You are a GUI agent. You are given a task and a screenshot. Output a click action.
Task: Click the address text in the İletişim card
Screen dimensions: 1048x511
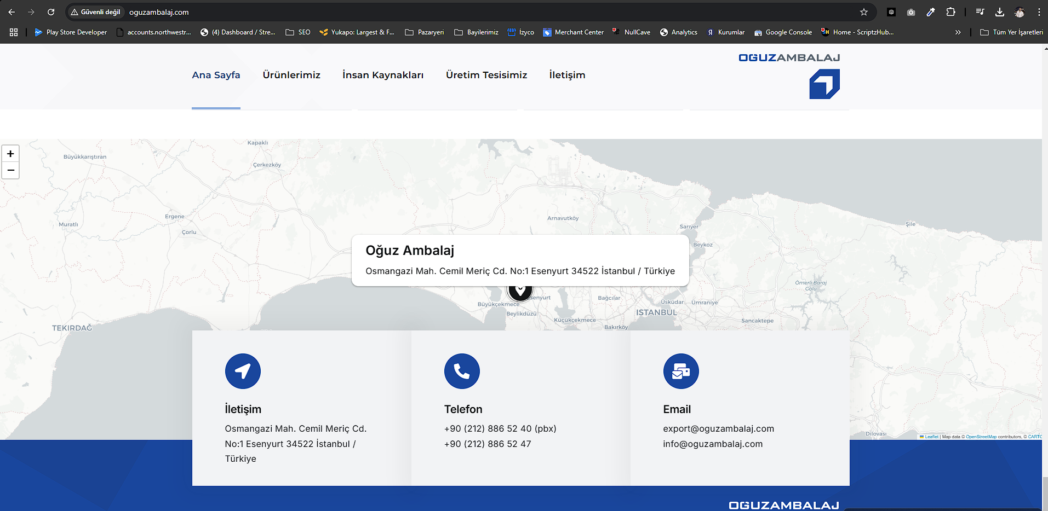296,444
